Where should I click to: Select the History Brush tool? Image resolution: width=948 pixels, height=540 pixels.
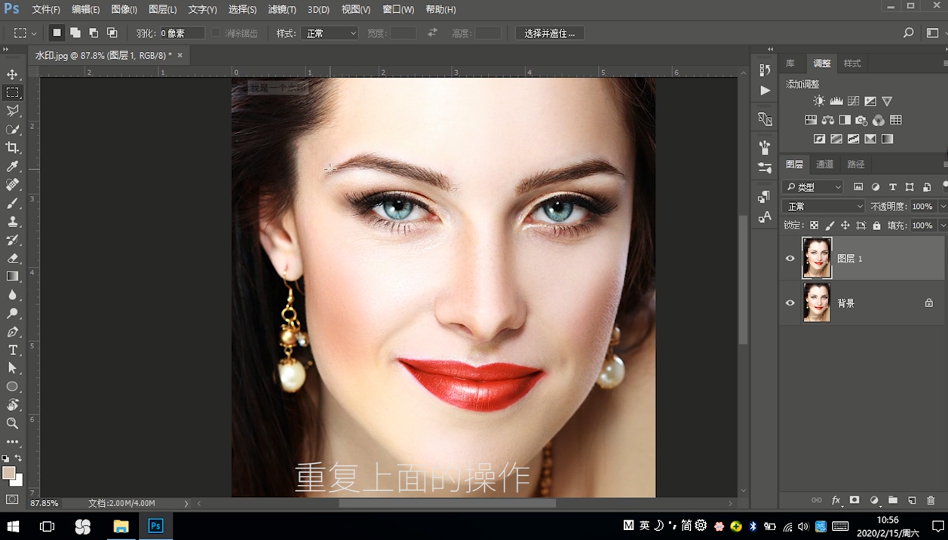click(12, 240)
